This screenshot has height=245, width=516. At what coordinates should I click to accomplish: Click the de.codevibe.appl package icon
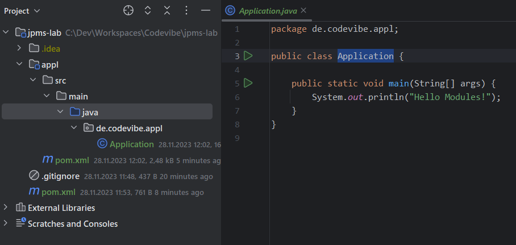coord(88,128)
